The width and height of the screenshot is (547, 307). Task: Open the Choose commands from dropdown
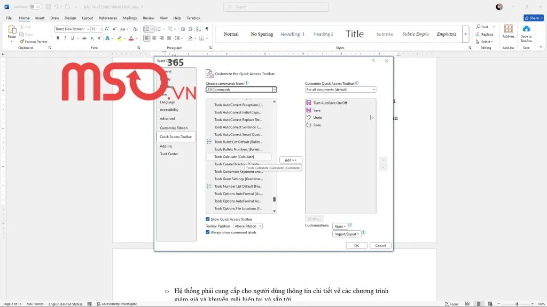[x=241, y=90]
